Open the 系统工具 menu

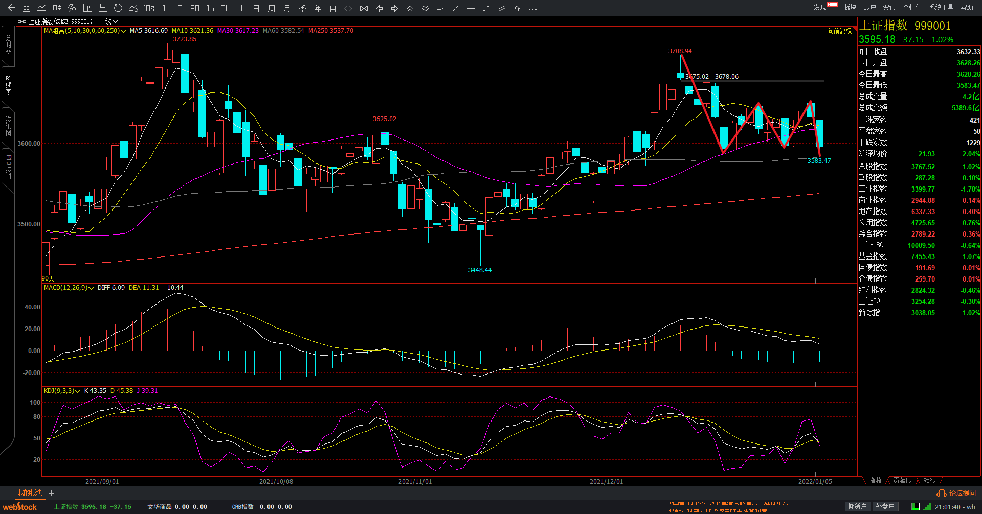coord(941,7)
